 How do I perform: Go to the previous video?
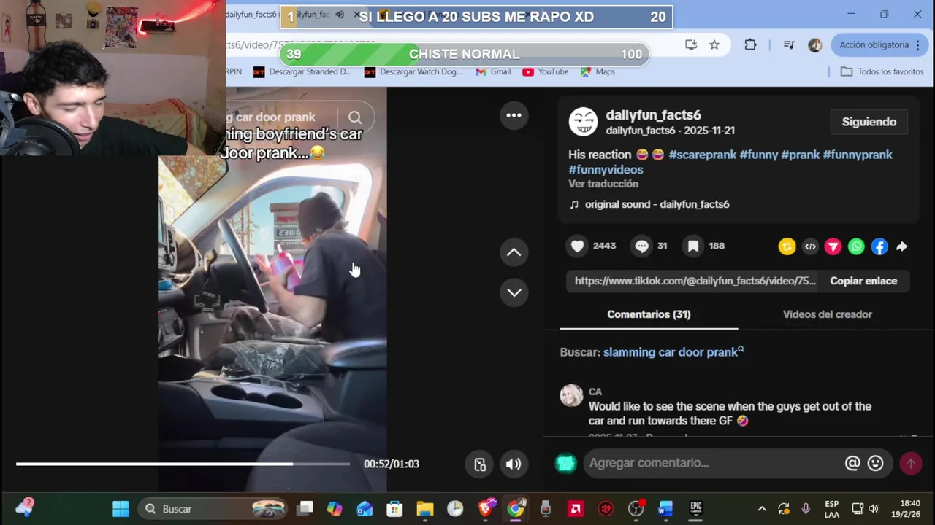coord(514,252)
